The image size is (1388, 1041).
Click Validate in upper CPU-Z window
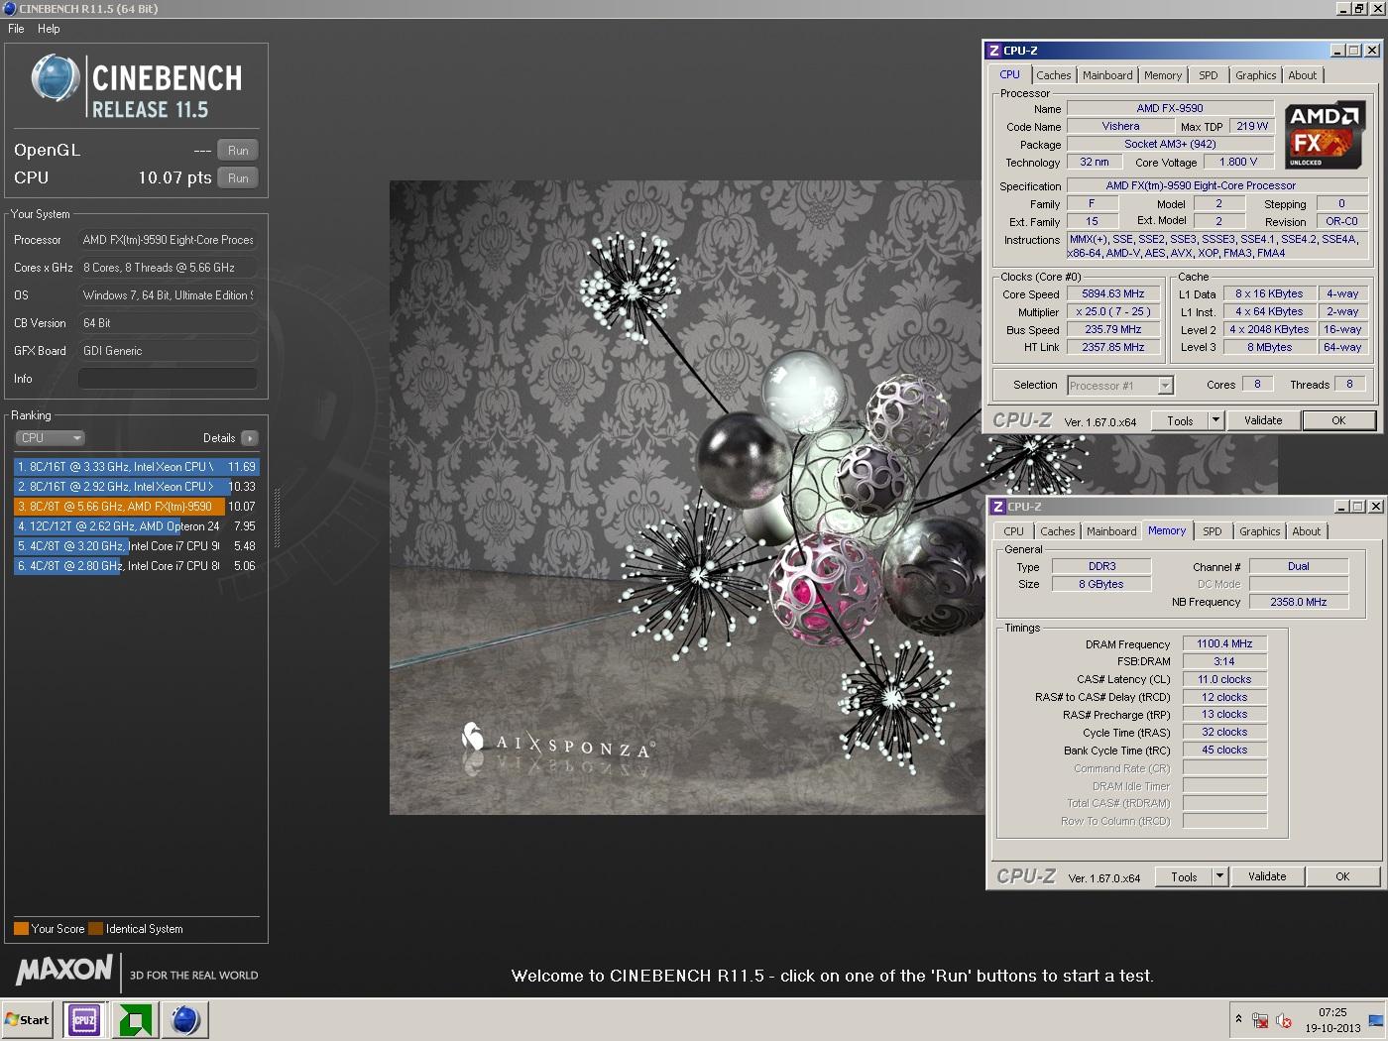[1263, 421]
